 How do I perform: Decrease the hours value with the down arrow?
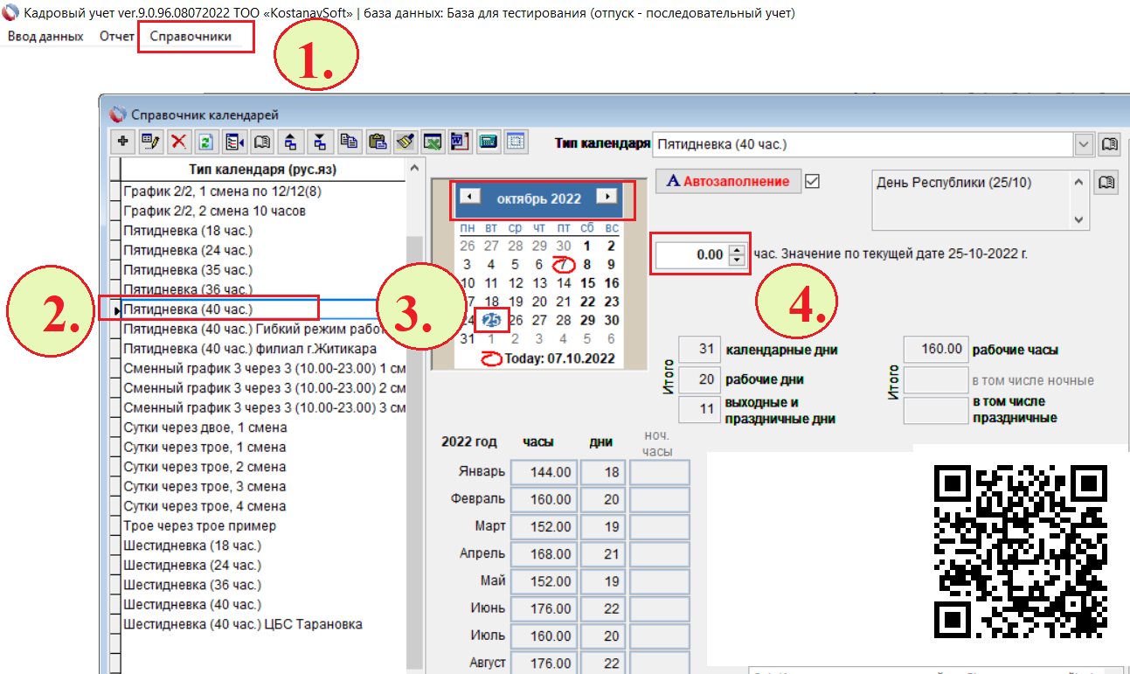[737, 261]
